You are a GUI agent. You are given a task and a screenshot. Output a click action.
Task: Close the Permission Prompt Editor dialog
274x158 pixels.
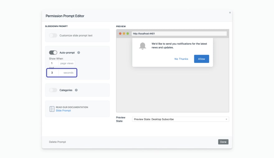point(230,12)
